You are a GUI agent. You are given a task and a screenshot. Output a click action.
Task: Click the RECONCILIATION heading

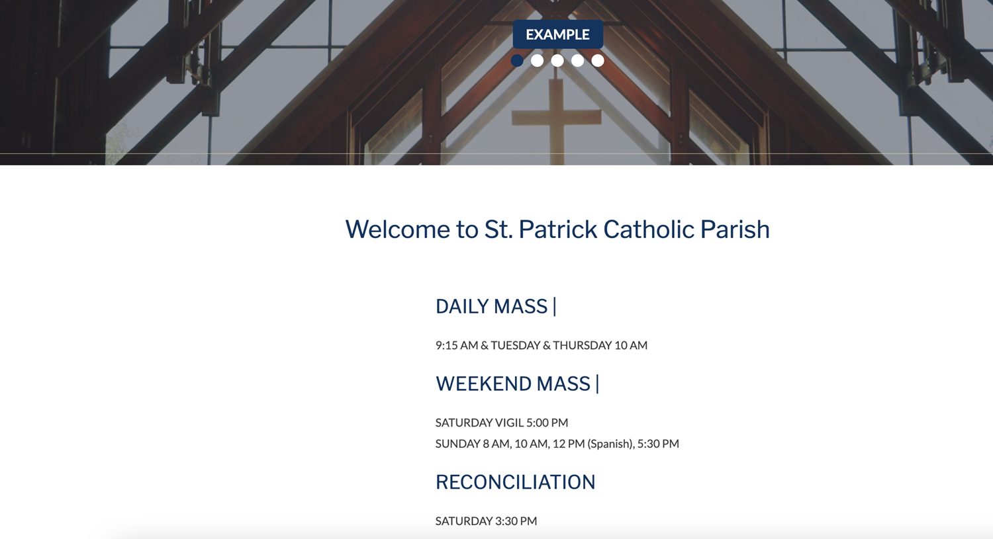(x=515, y=482)
